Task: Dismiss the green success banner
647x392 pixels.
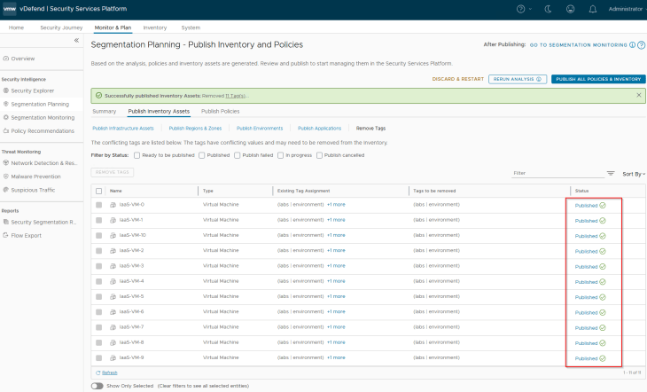Action: pyautogui.click(x=638, y=95)
